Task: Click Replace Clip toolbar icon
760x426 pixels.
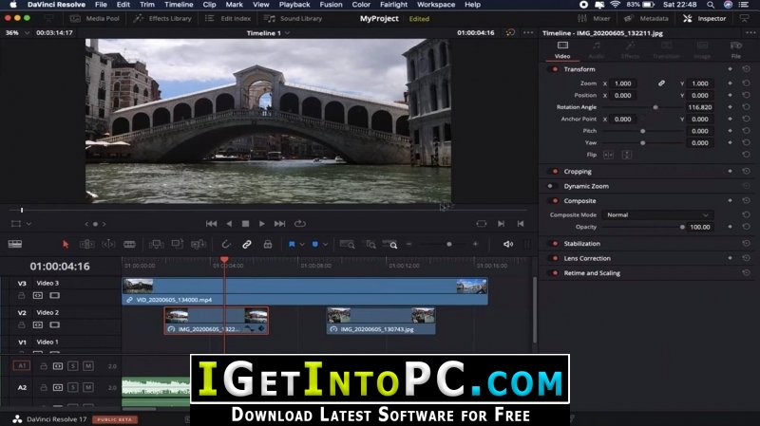Action: (x=199, y=245)
